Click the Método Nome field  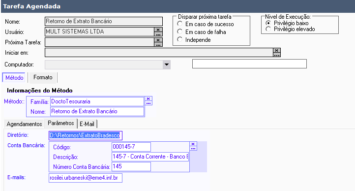coord(97,111)
